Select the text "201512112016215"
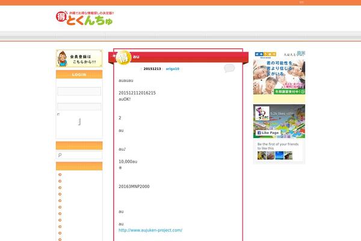 (x=137, y=93)
